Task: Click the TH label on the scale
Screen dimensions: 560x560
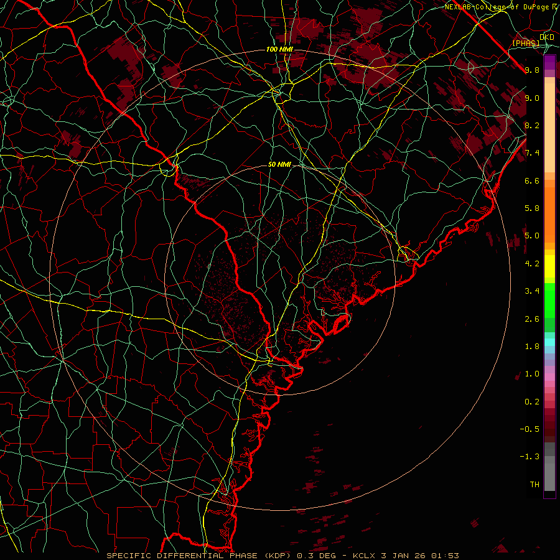Action: click(x=534, y=485)
